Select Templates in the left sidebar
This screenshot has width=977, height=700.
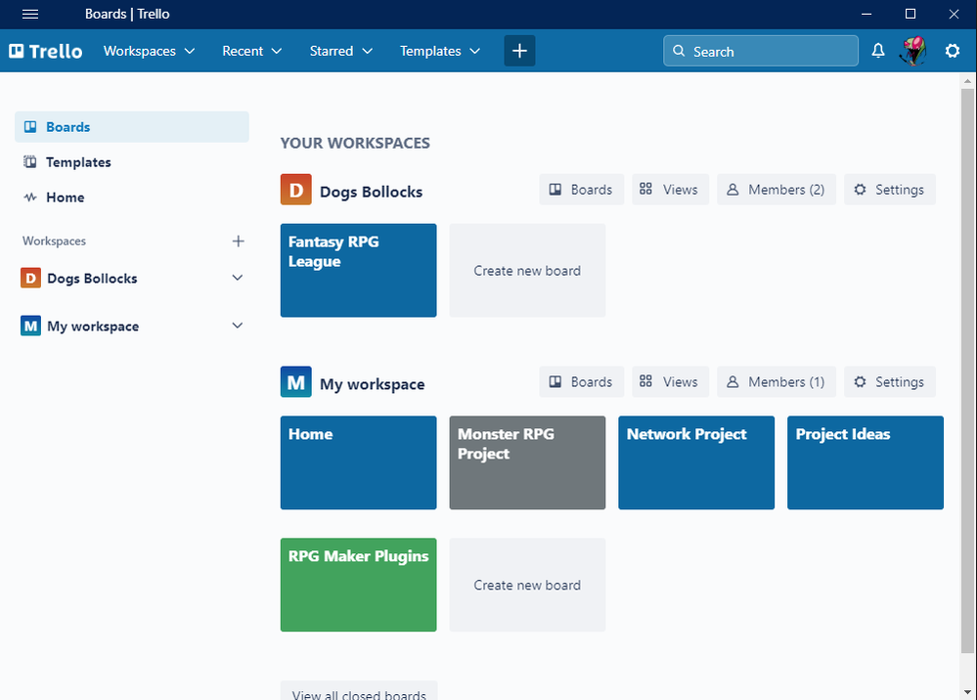pos(131,162)
